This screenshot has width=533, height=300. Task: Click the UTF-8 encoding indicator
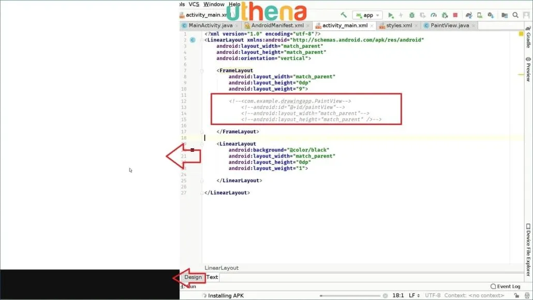(433, 295)
